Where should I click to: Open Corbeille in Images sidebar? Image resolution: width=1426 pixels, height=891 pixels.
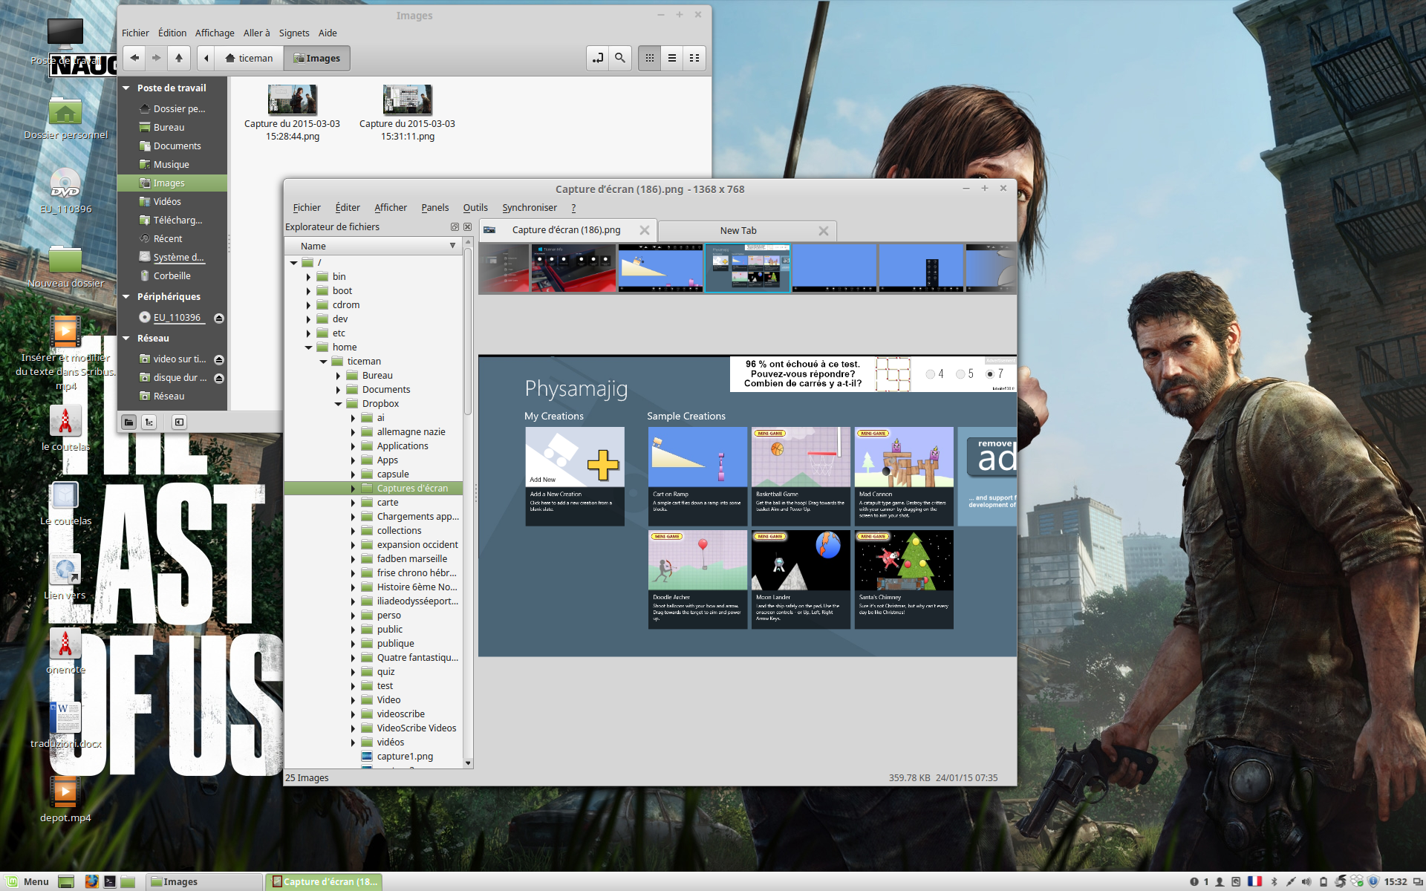(172, 276)
